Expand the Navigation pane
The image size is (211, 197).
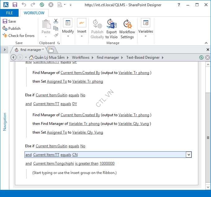[5, 50]
